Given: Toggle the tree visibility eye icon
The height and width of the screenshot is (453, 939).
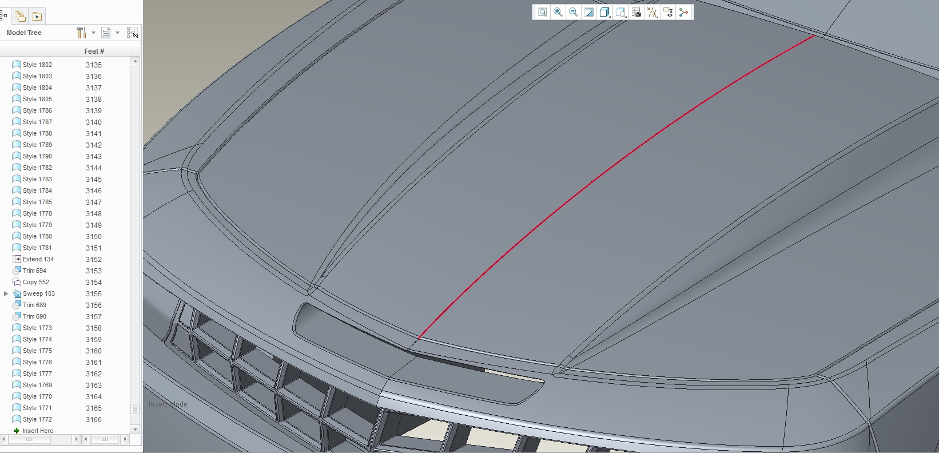Looking at the screenshot, I should 132,33.
